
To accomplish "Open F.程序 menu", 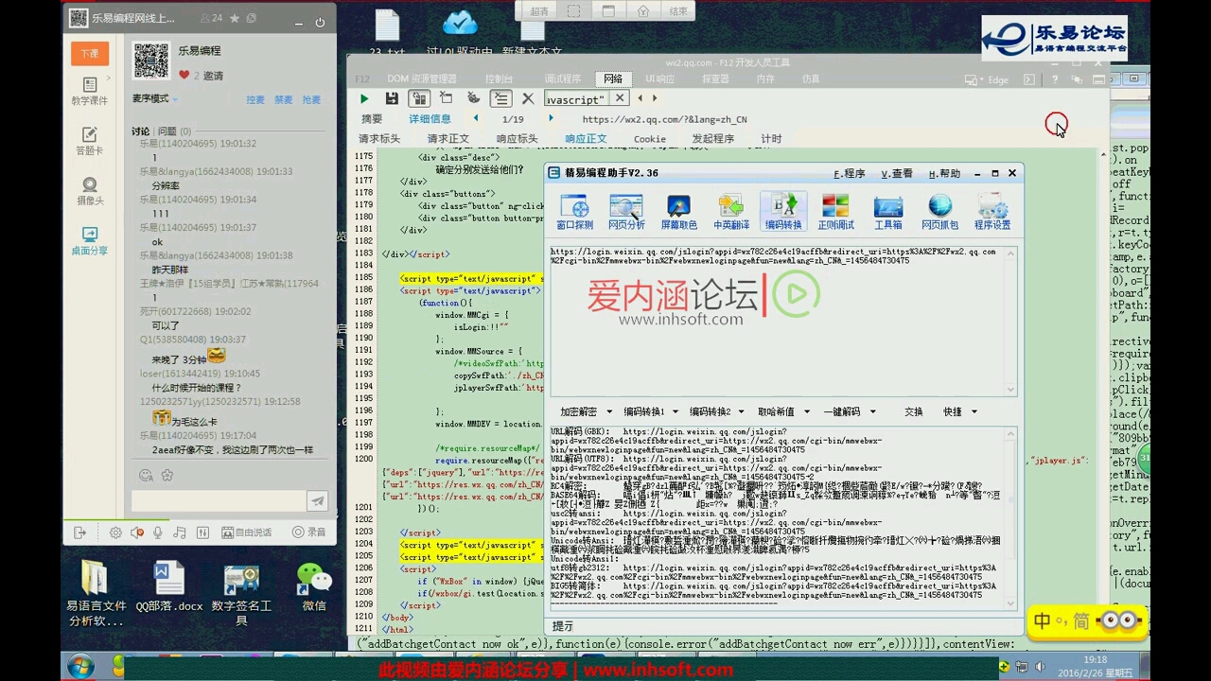I will [x=849, y=174].
